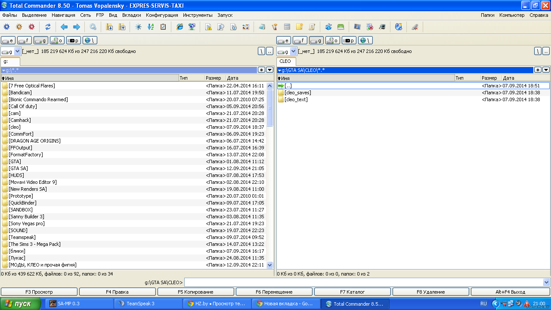Screen dimensions: 551x310
Task: Click the A-Z sort icon
Action: pyautogui.click(x=151, y=27)
